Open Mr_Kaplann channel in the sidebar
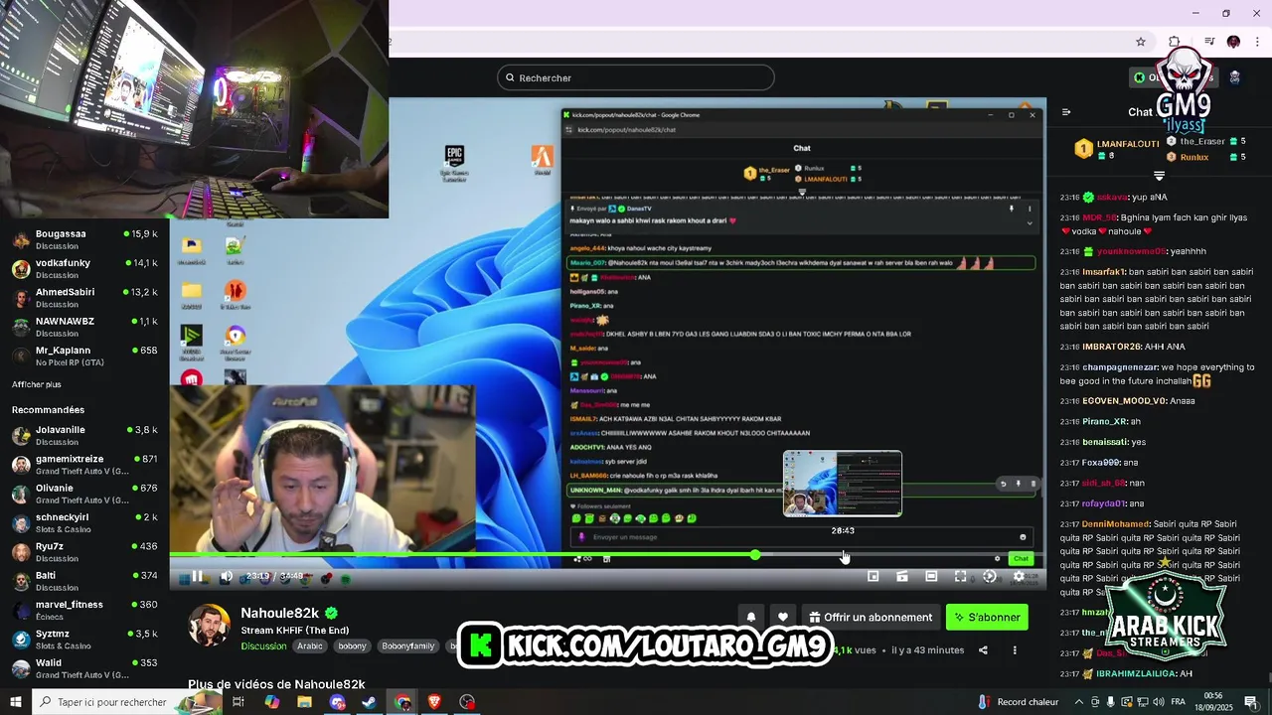 click(84, 356)
